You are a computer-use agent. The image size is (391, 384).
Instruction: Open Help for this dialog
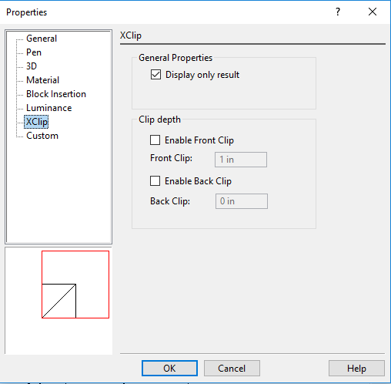(x=356, y=369)
